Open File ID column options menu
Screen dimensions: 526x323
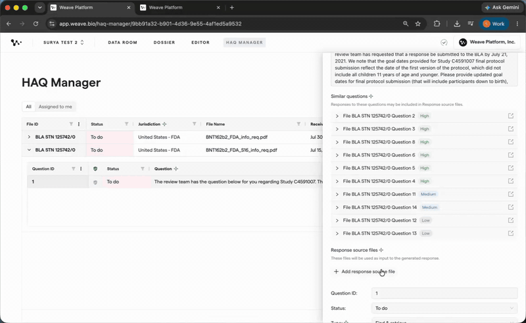point(79,124)
